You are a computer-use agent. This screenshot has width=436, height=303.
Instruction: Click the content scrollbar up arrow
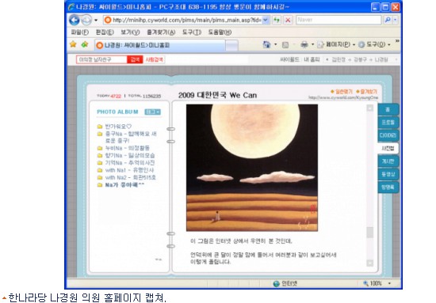(370, 108)
